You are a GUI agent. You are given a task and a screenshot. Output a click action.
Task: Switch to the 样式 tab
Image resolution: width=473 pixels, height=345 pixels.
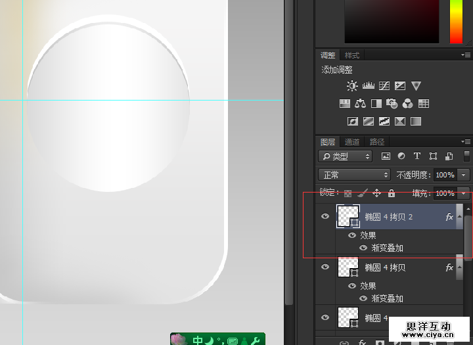point(352,55)
